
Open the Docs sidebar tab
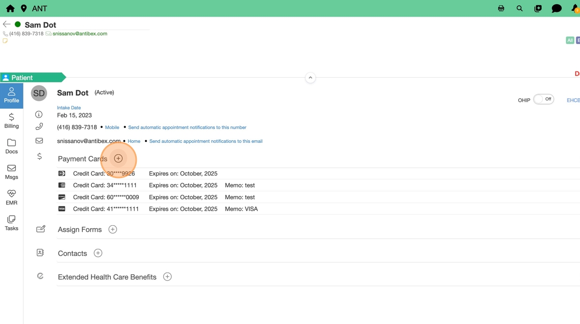coord(11,146)
